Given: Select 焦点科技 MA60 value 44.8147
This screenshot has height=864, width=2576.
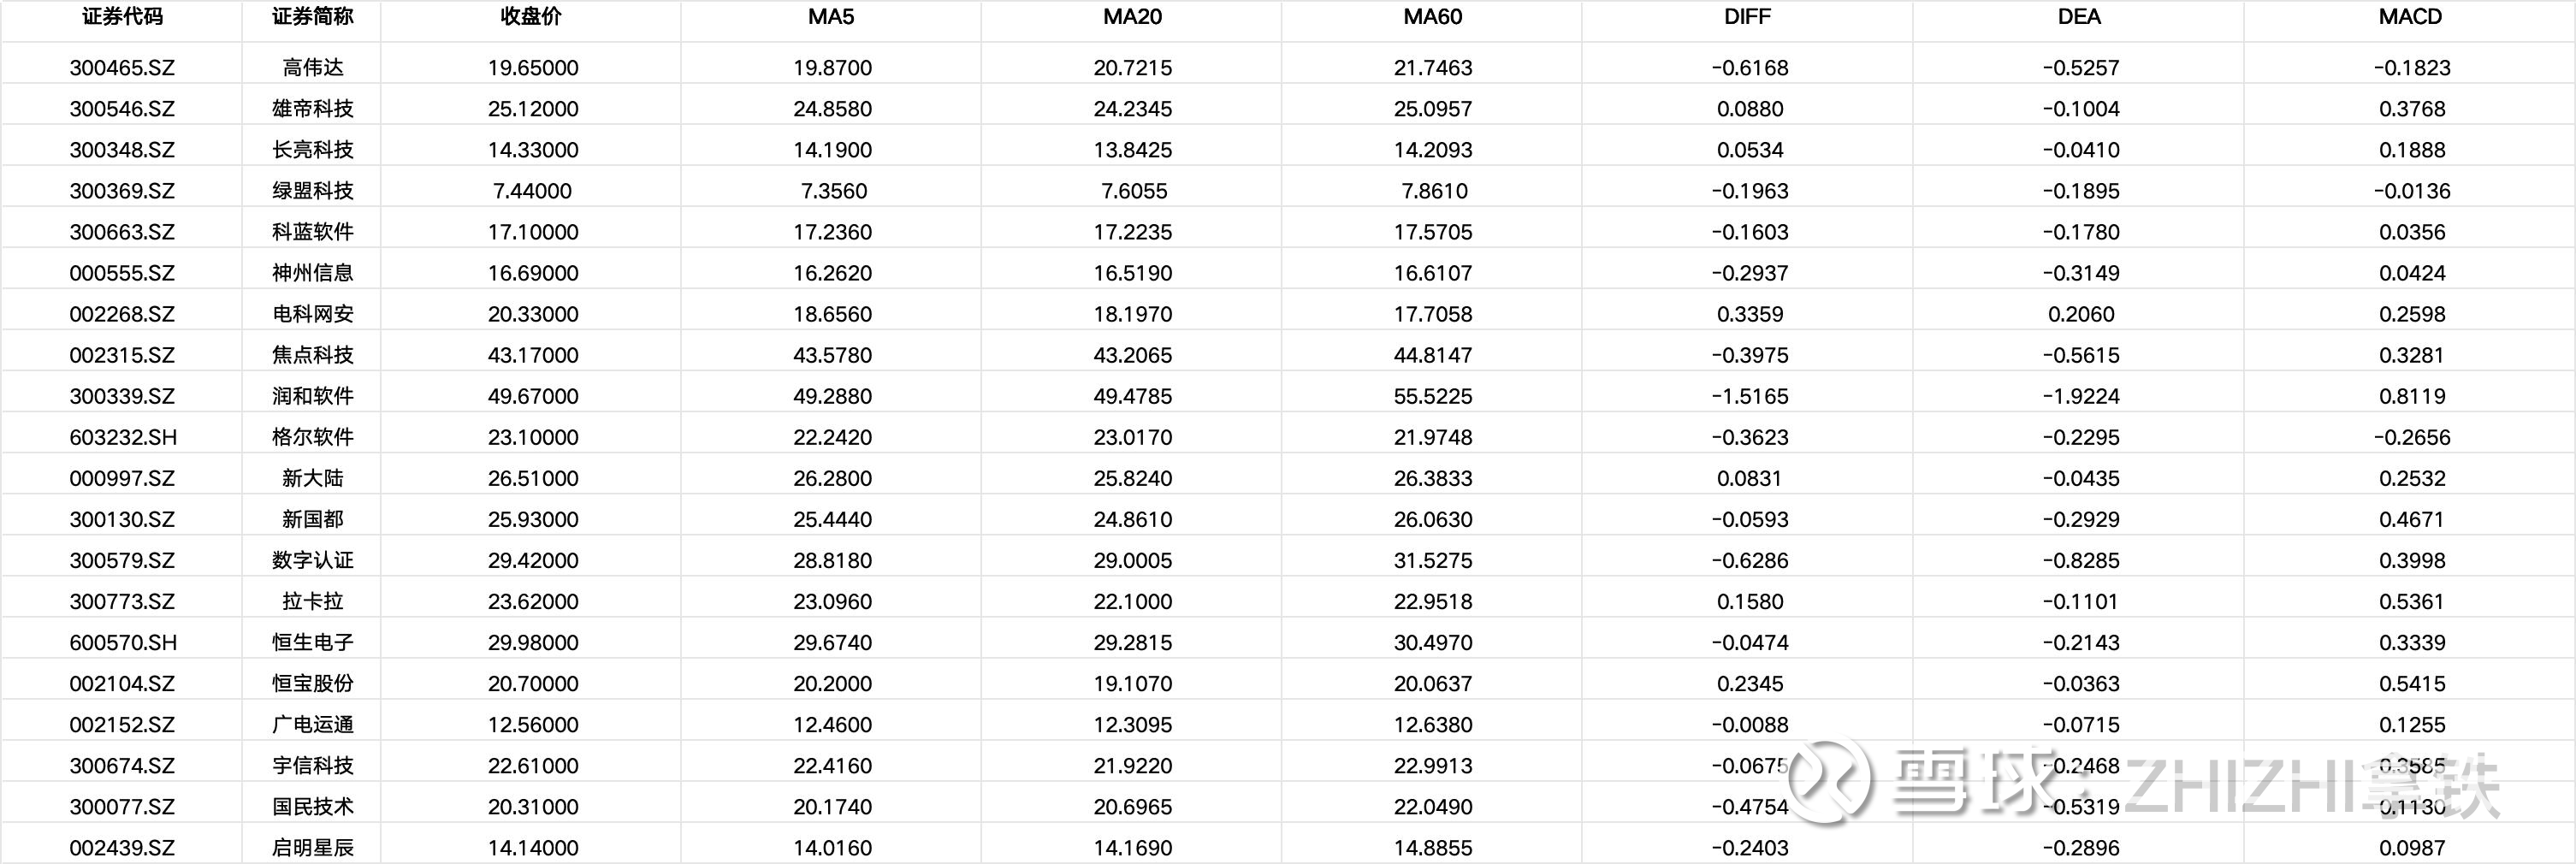Looking at the screenshot, I should [1433, 355].
